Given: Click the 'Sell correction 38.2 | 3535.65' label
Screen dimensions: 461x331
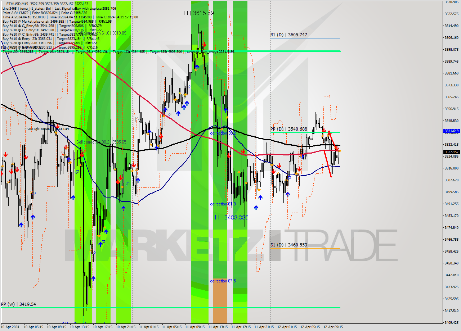Looking at the screenshot, I should coord(101,142).
